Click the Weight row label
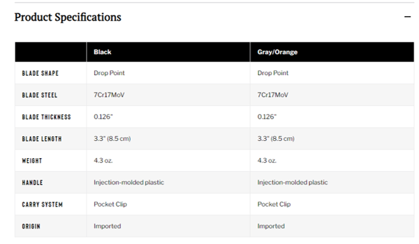 (32, 161)
